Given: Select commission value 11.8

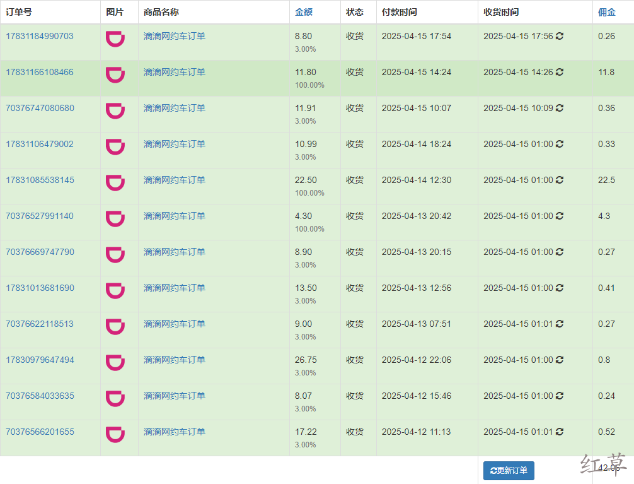Looking at the screenshot, I should coord(606,72).
